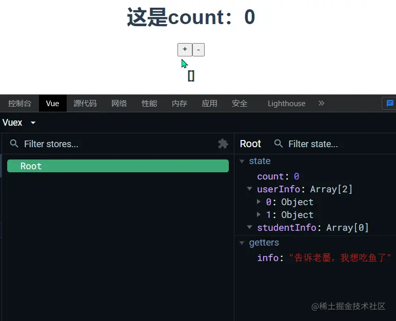Show more devtools tabs via double chevron
This screenshot has height=321, width=396.
(321, 103)
